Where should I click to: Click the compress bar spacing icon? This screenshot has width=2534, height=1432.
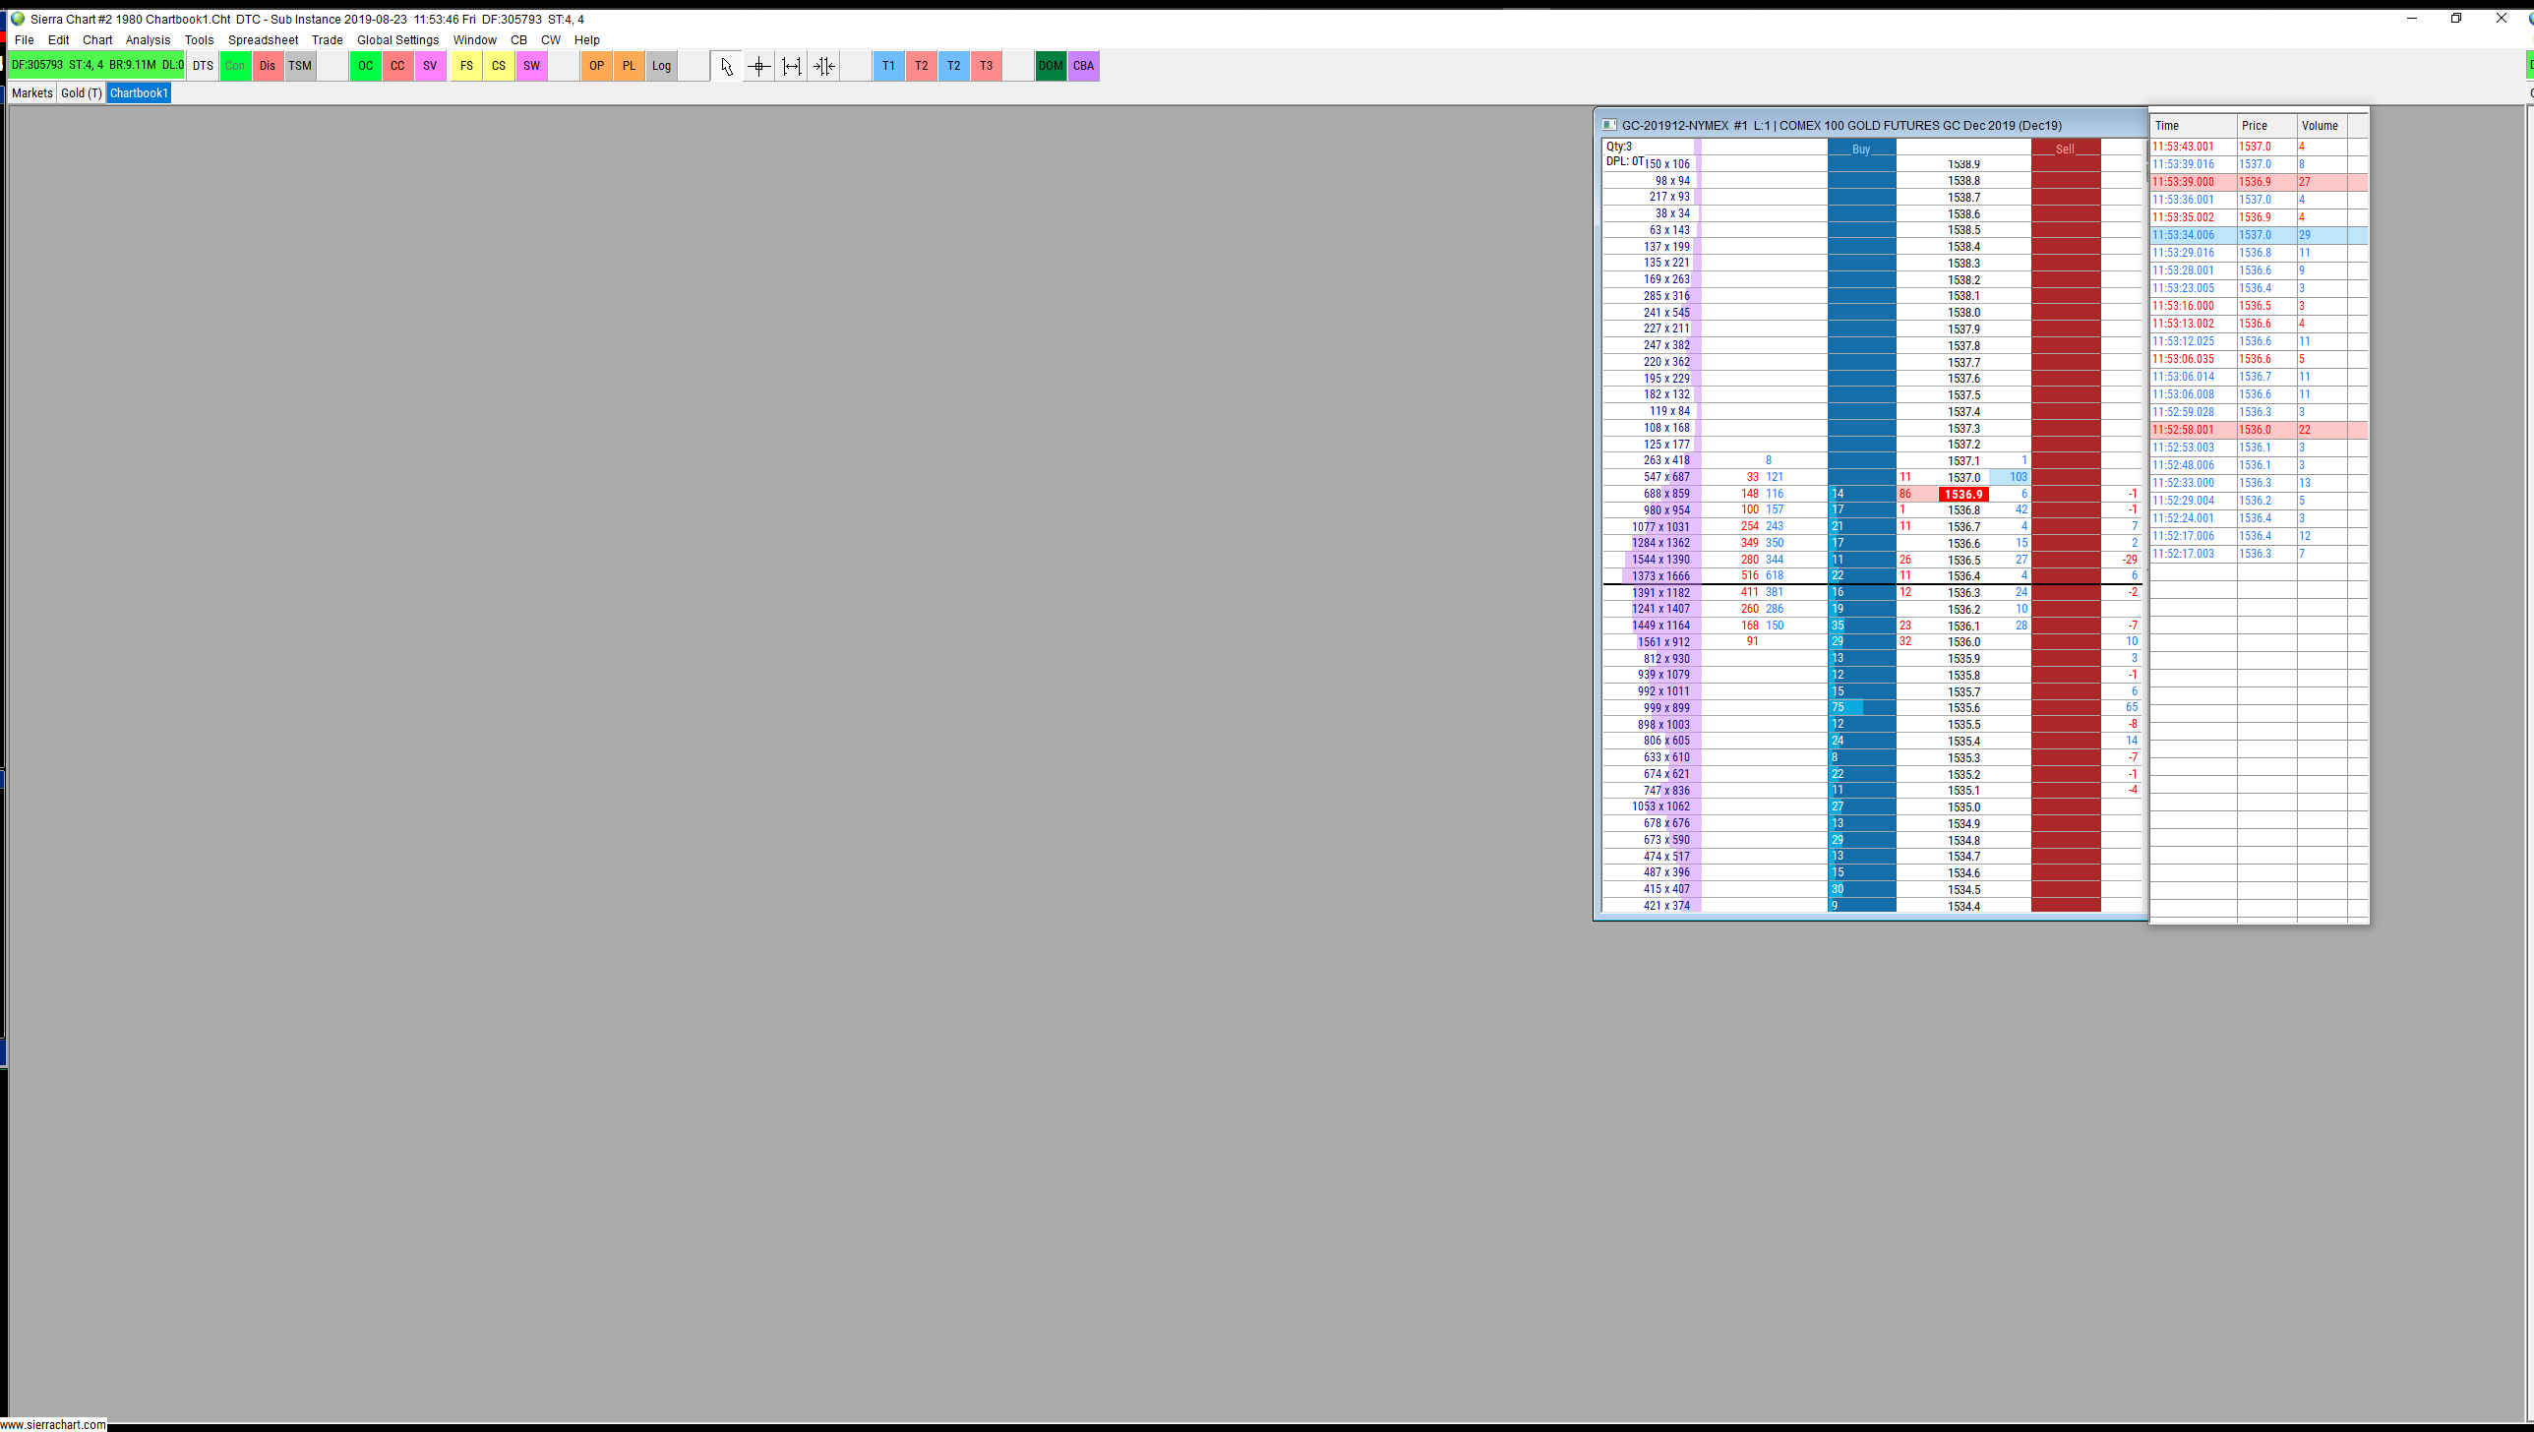pyautogui.click(x=824, y=66)
